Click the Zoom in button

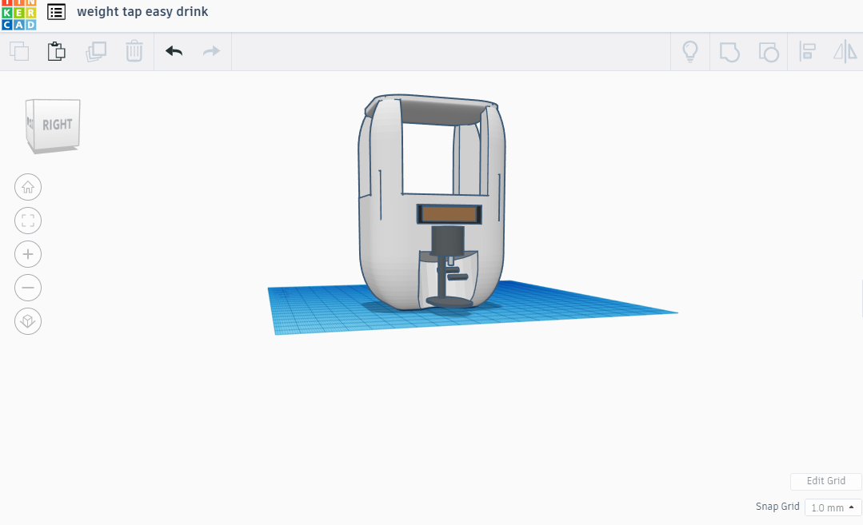[28, 254]
